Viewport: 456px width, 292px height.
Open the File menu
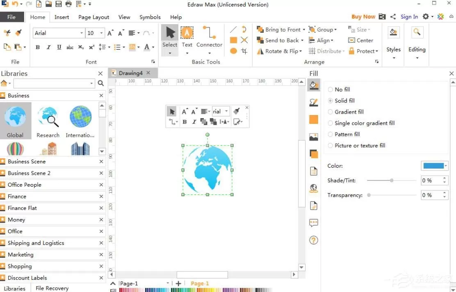(x=11, y=17)
